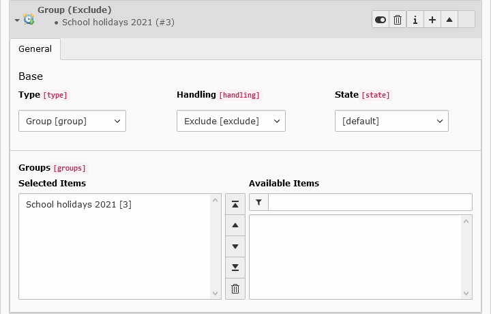Move selected item to top icon
Viewport: 491px width, 314px height.
click(235, 204)
